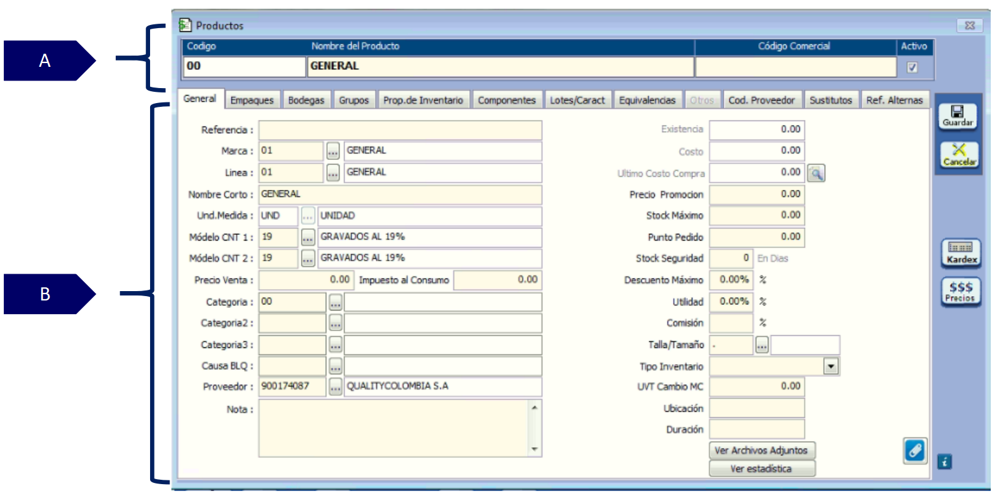Click the Código Comercial field
Viewport: 997px width, 496px height.
point(796,67)
